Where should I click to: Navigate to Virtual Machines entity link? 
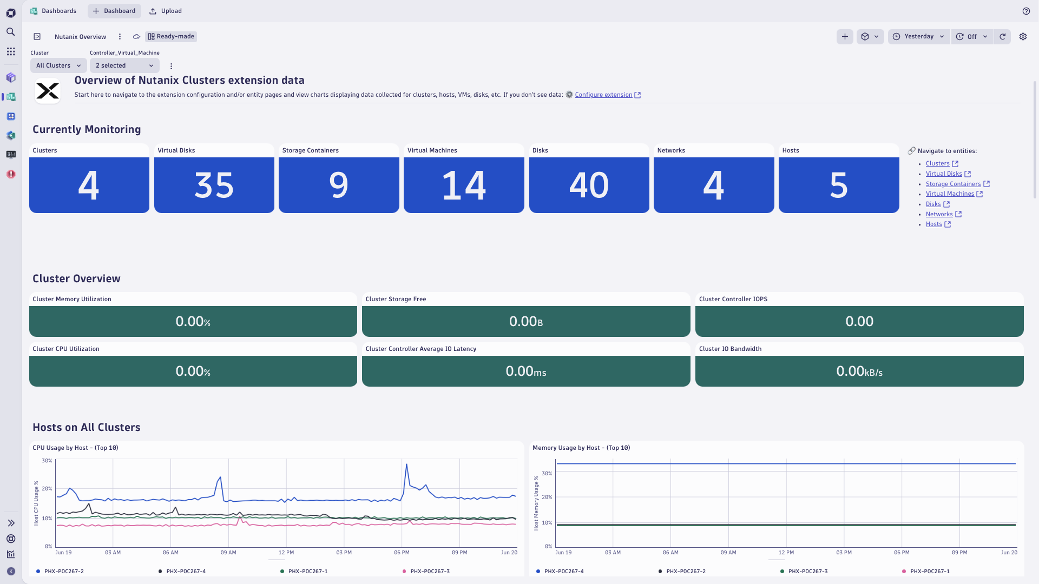pos(950,194)
